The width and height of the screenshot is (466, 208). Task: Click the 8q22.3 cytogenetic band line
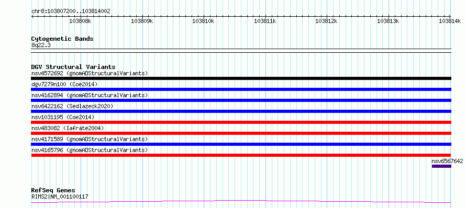click(x=241, y=51)
